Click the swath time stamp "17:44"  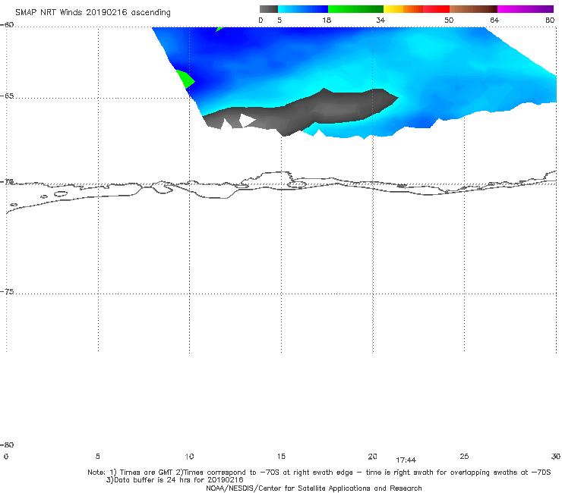(x=406, y=460)
